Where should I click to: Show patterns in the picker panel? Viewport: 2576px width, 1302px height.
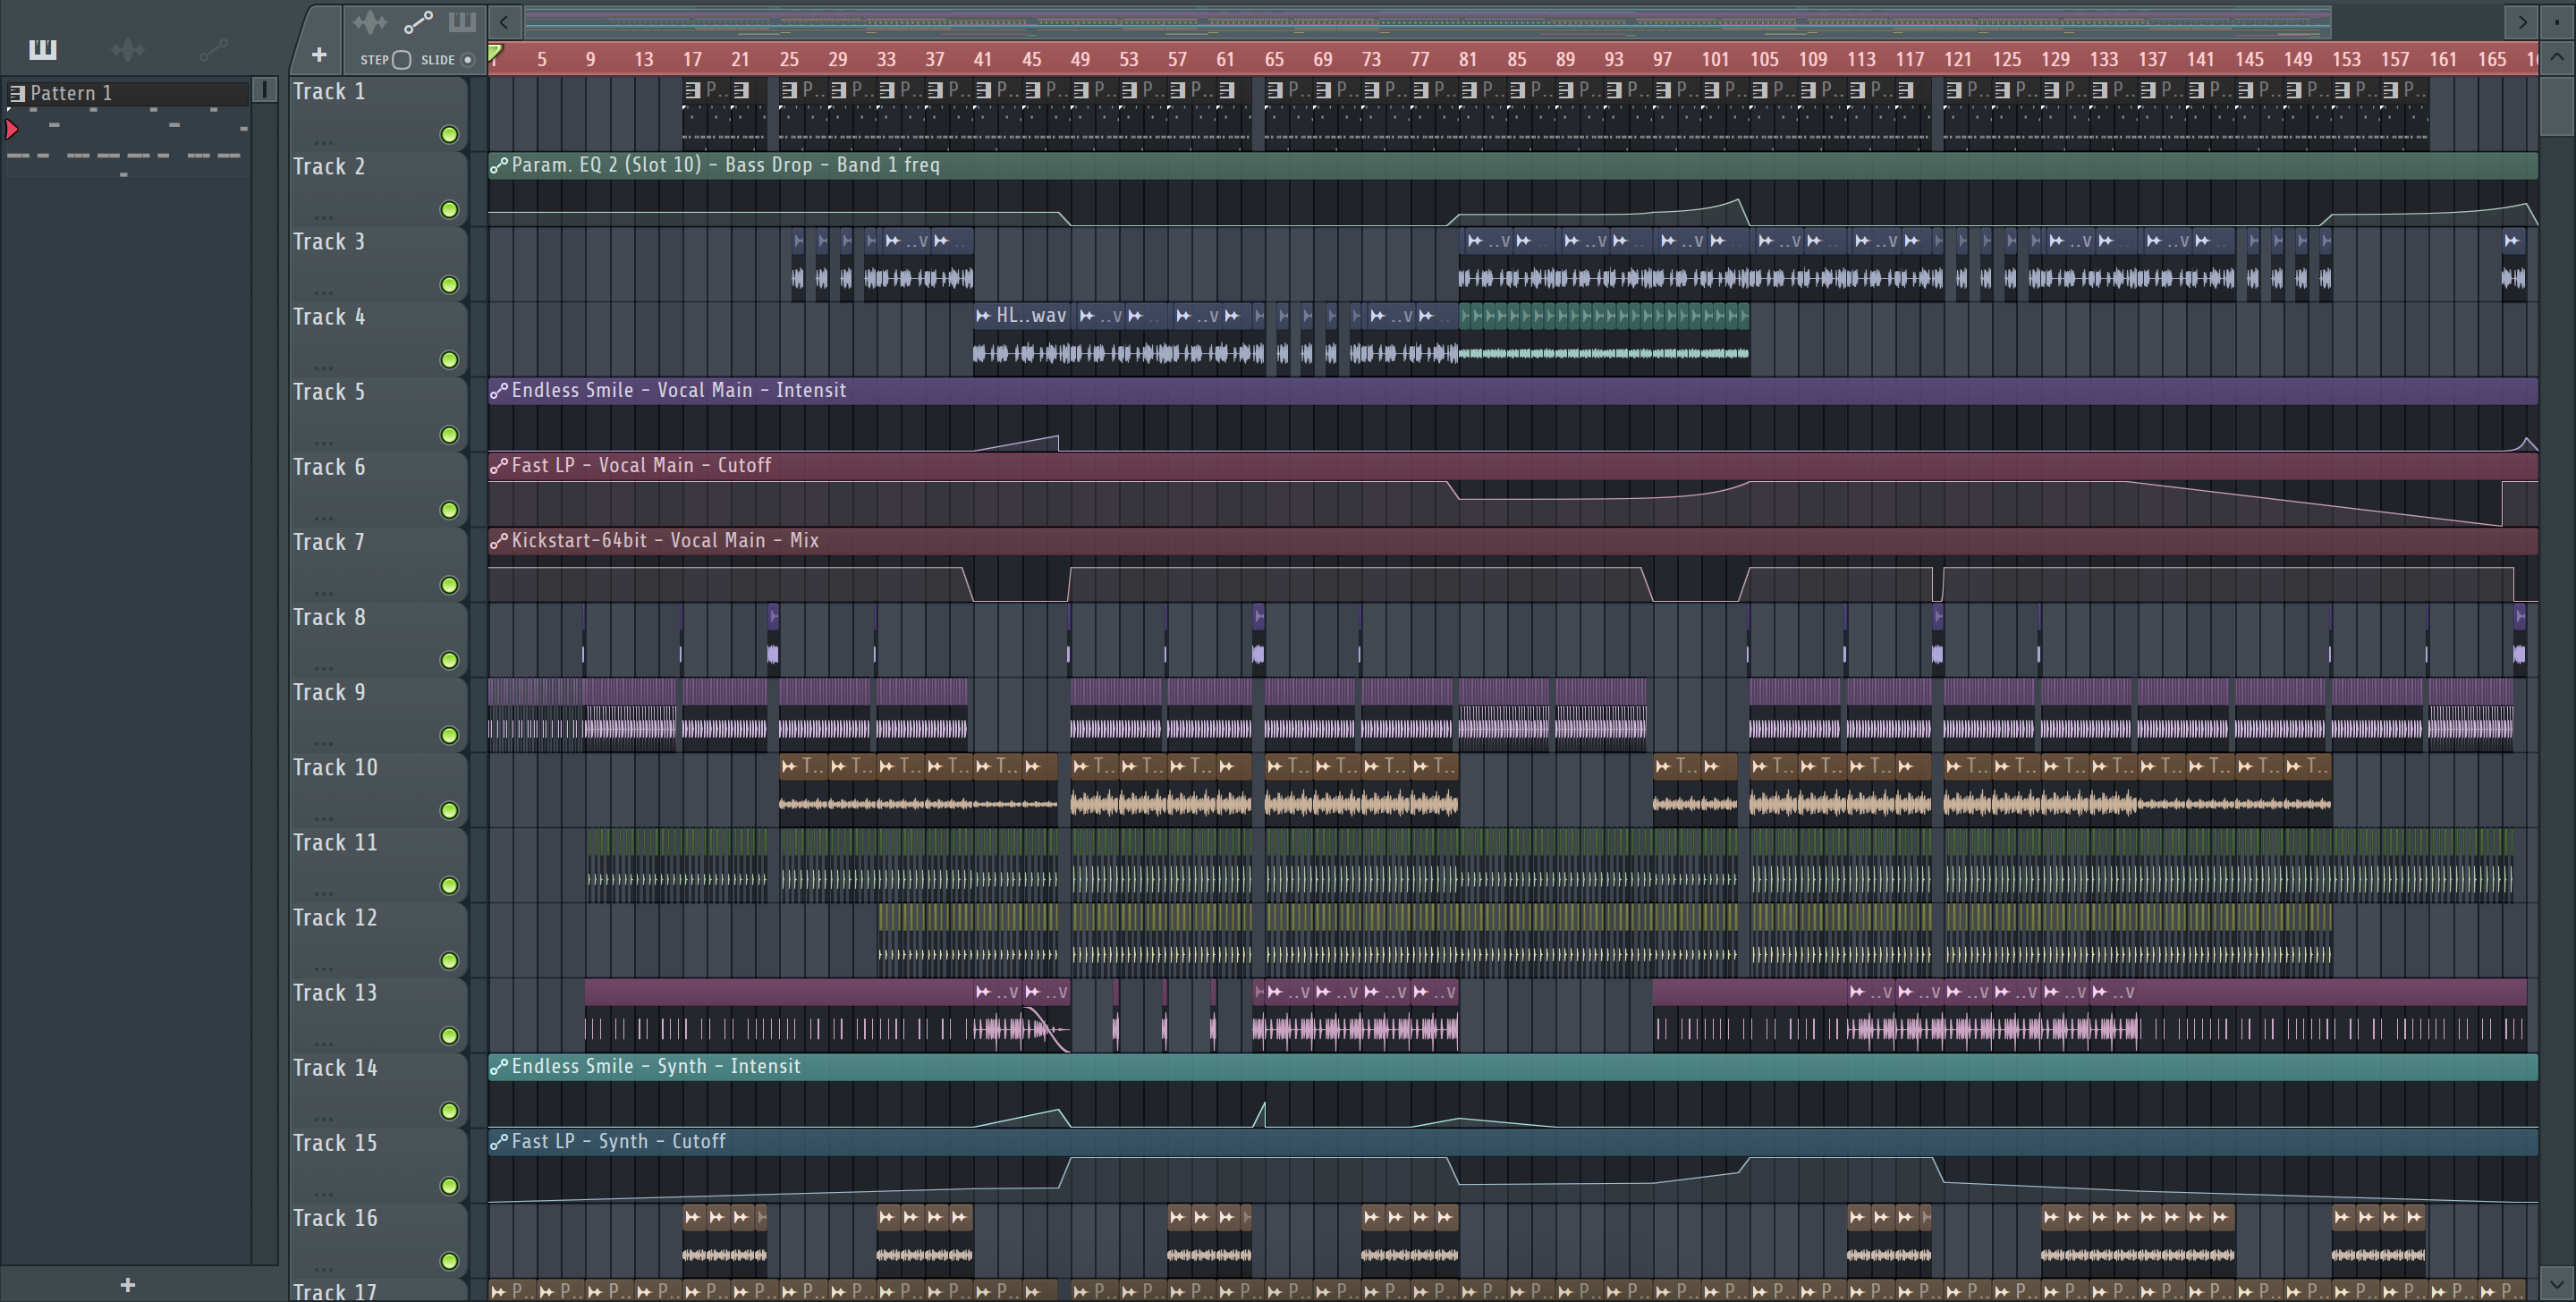click(43, 49)
